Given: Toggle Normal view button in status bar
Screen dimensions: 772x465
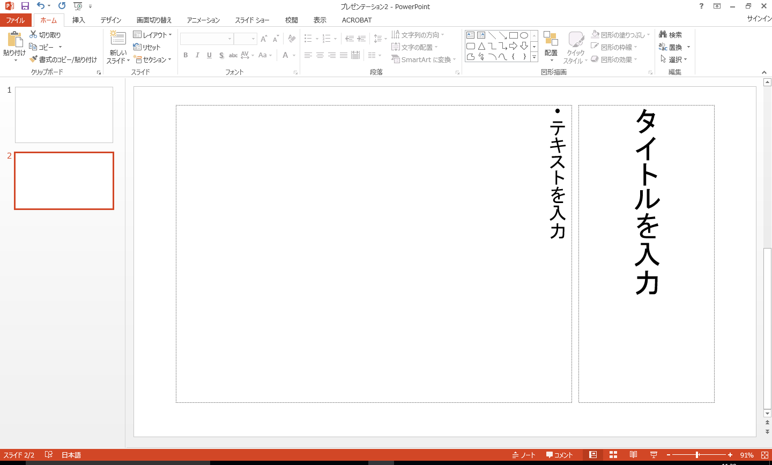Looking at the screenshot, I should (x=593, y=455).
